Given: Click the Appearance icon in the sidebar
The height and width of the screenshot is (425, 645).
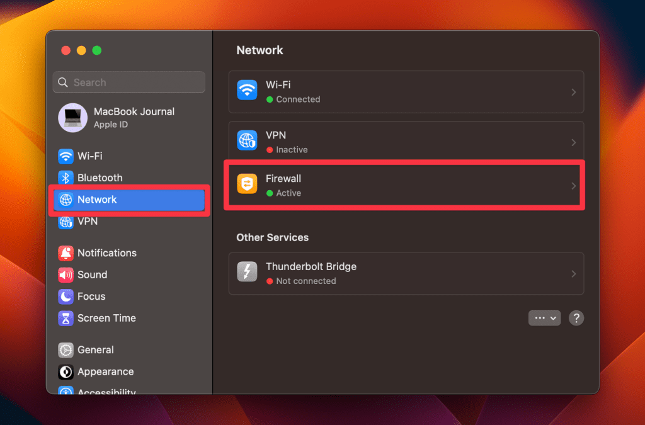Looking at the screenshot, I should pos(66,372).
